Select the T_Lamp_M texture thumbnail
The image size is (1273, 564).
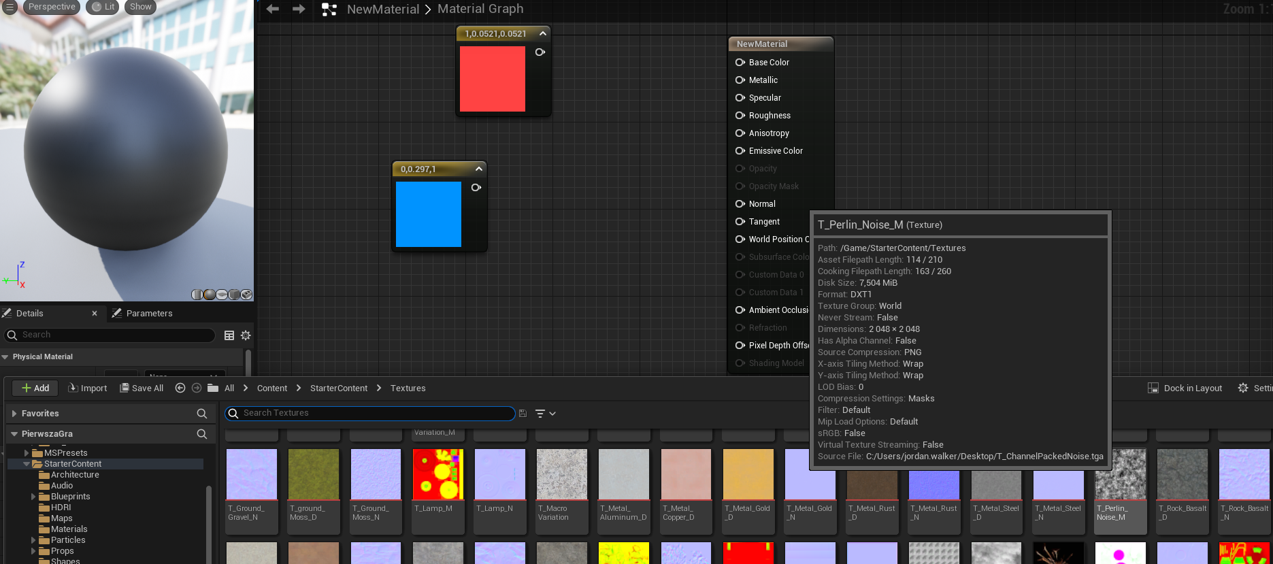pyautogui.click(x=438, y=474)
